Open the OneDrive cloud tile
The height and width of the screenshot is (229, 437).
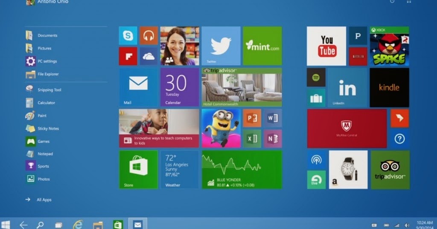click(149, 56)
